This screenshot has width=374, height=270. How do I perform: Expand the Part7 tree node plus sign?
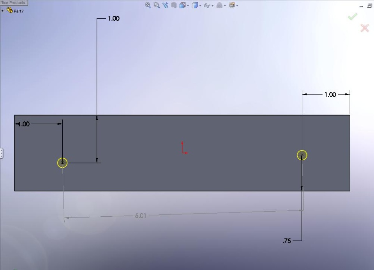(x=2, y=11)
